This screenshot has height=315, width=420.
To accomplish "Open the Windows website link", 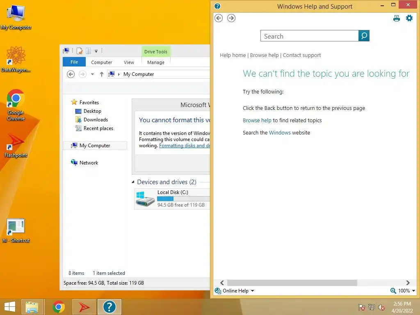I will 280,132.
